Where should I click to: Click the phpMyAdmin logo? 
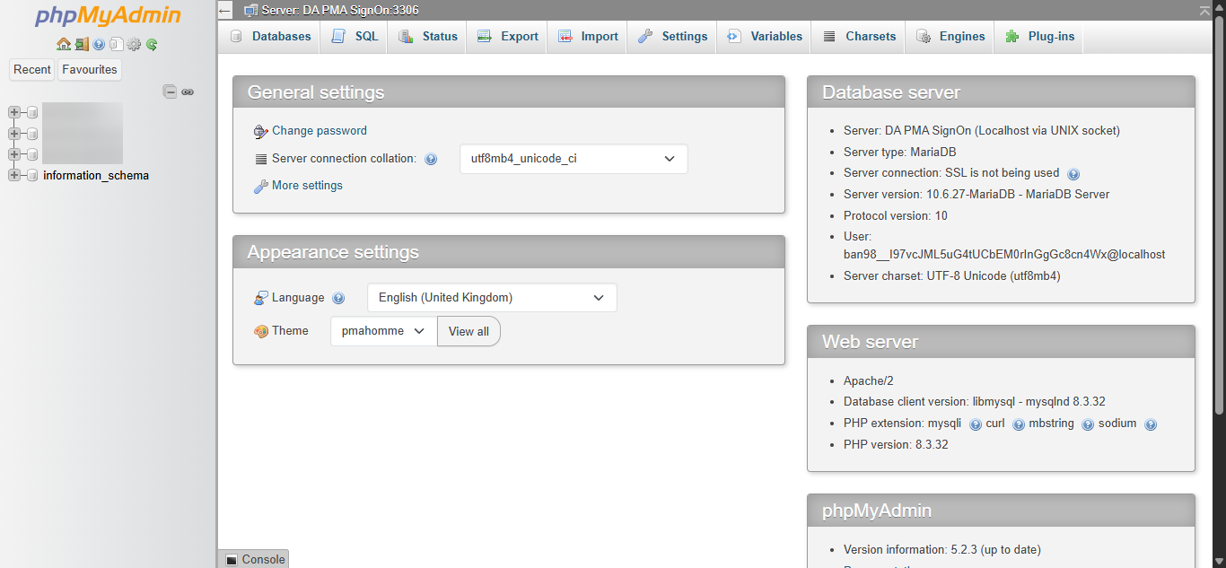(x=108, y=16)
